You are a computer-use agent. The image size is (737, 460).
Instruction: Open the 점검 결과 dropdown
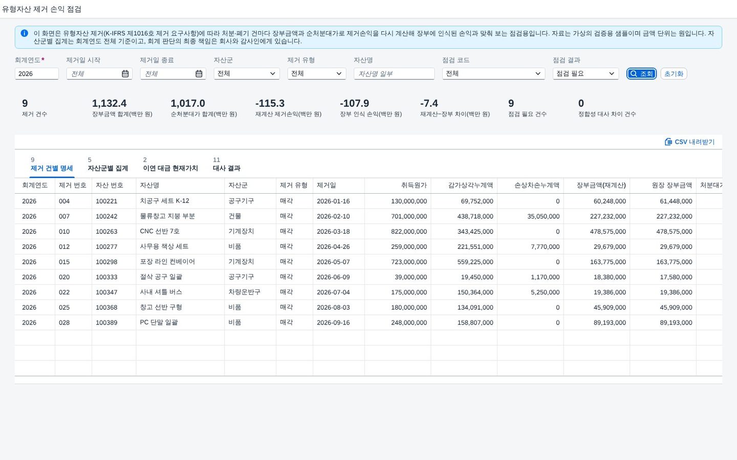click(586, 74)
